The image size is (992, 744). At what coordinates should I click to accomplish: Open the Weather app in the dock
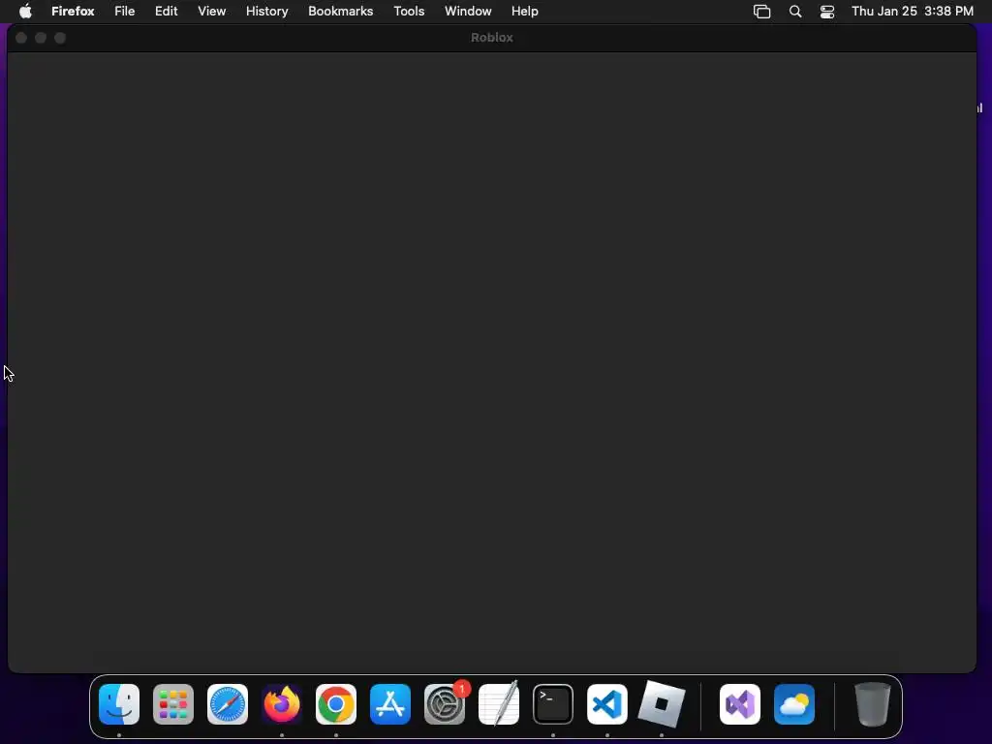[794, 704]
